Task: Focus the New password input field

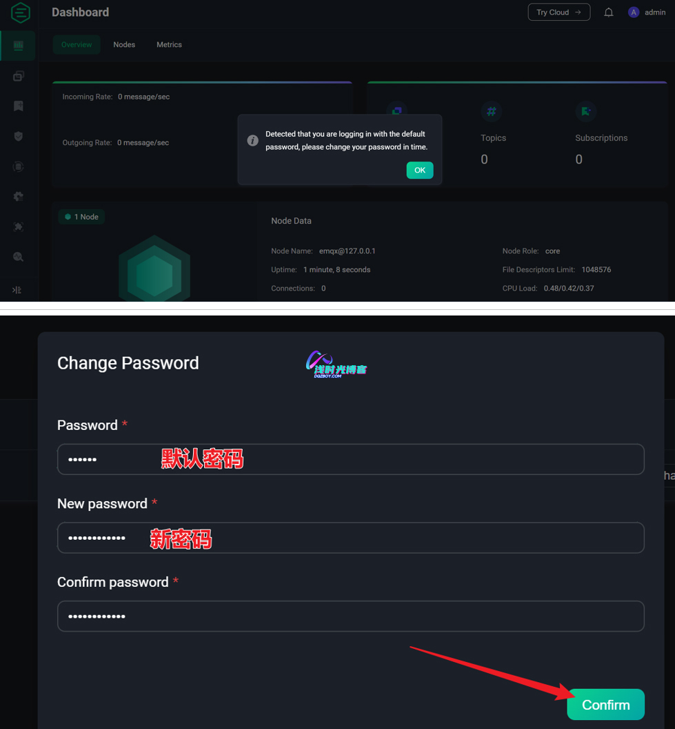Action: pyautogui.click(x=350, y=538)
